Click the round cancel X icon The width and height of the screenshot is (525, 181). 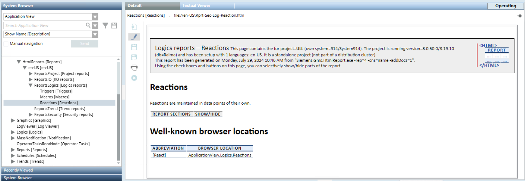coord(134,78)
